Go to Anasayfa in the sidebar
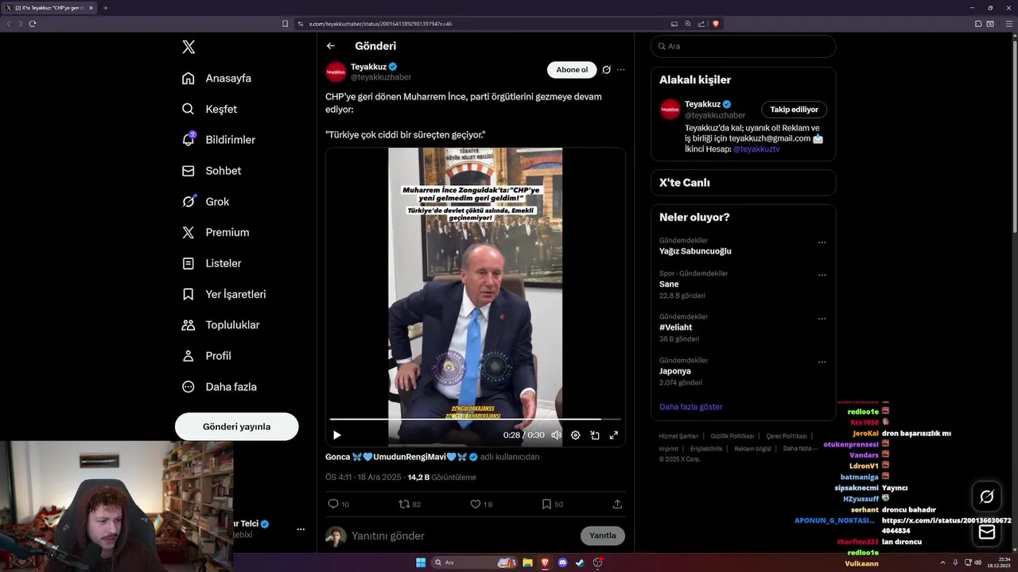This screenshot has height=572, width=1018. click(216, 78)
